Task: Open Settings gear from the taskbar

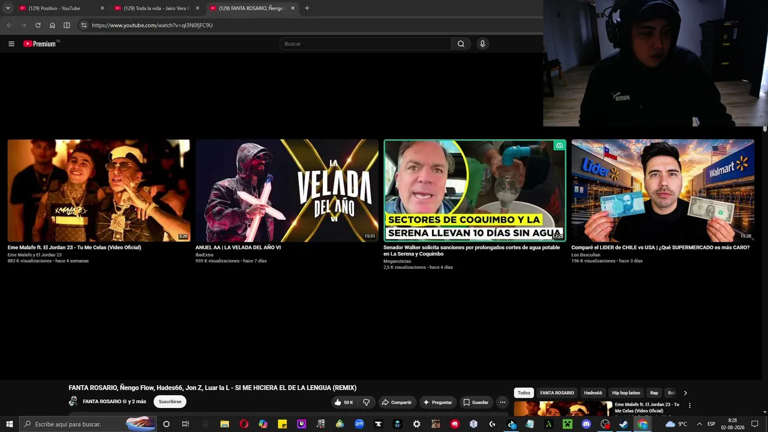Action: [x=416, y=424]
